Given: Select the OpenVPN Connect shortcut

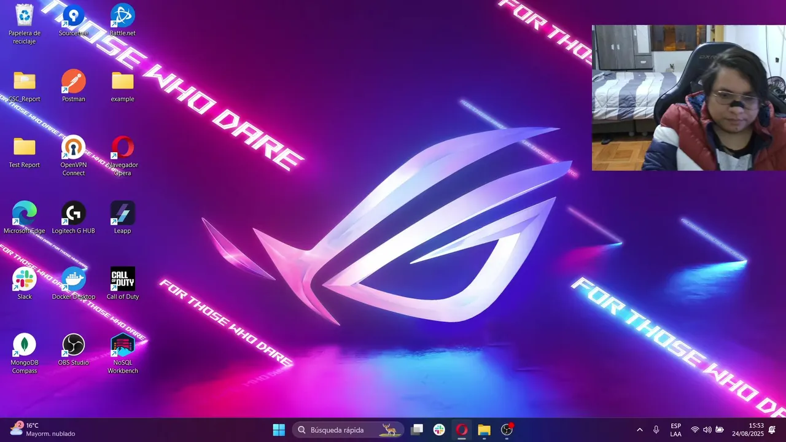Looking at the screenshot, I should click(74, 156).
